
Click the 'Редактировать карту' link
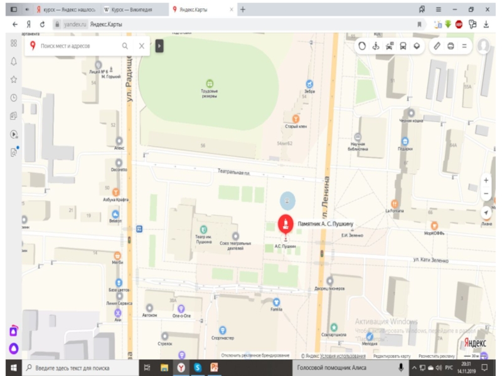(392, 356)
